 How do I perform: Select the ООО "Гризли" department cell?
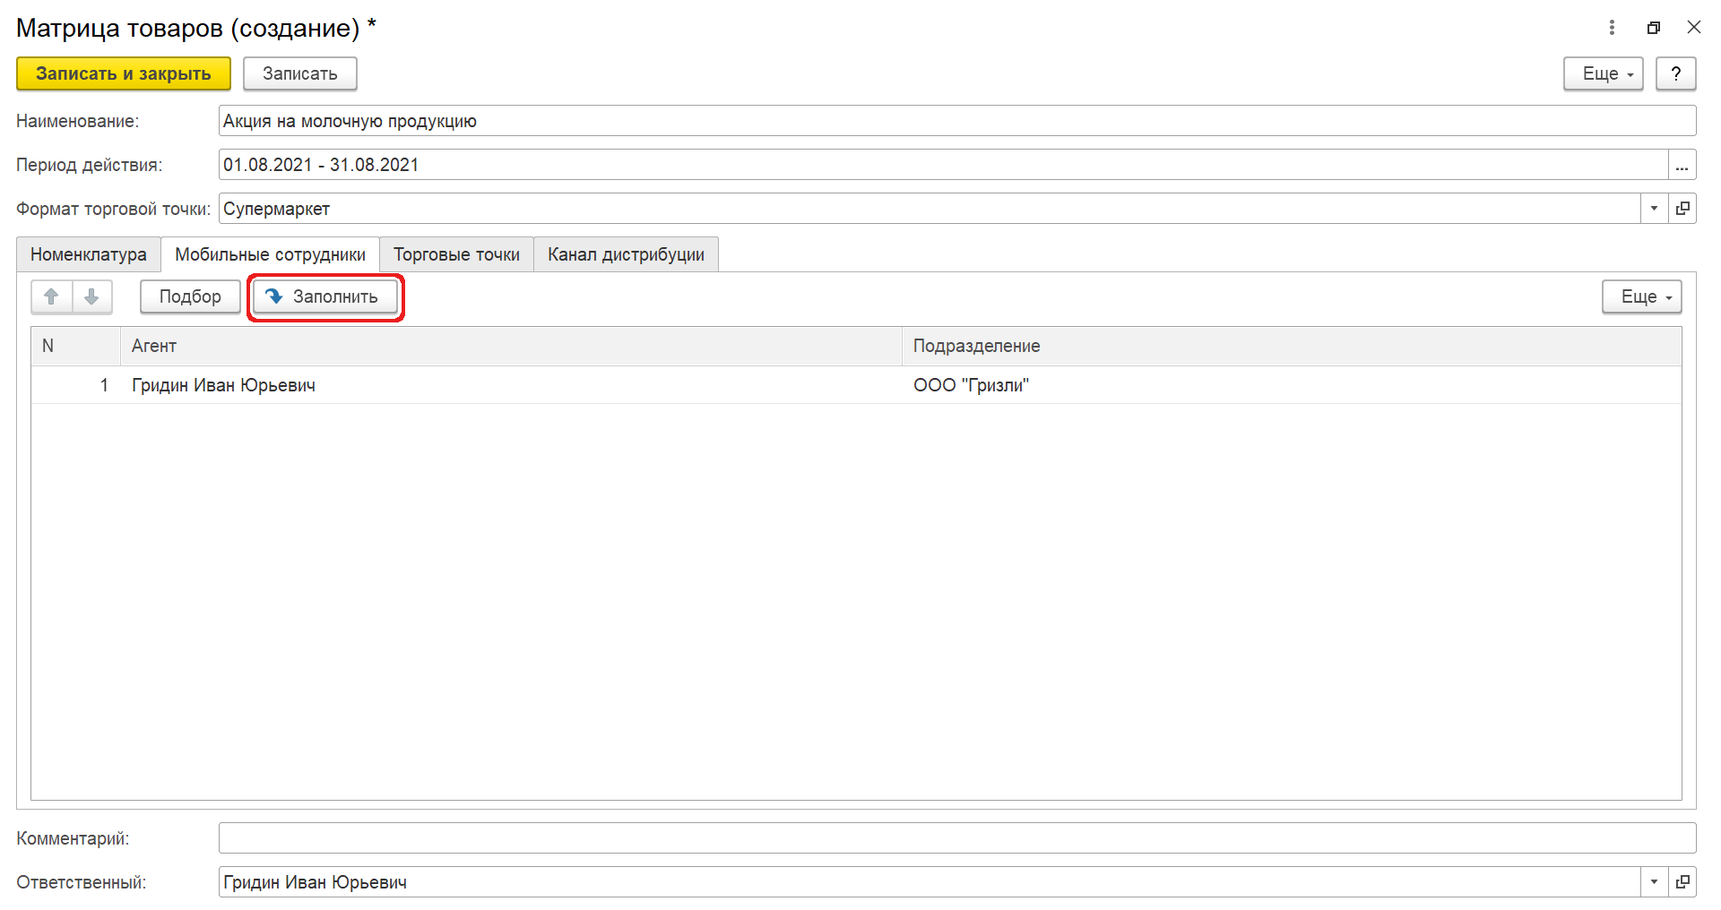point(1292,385)
